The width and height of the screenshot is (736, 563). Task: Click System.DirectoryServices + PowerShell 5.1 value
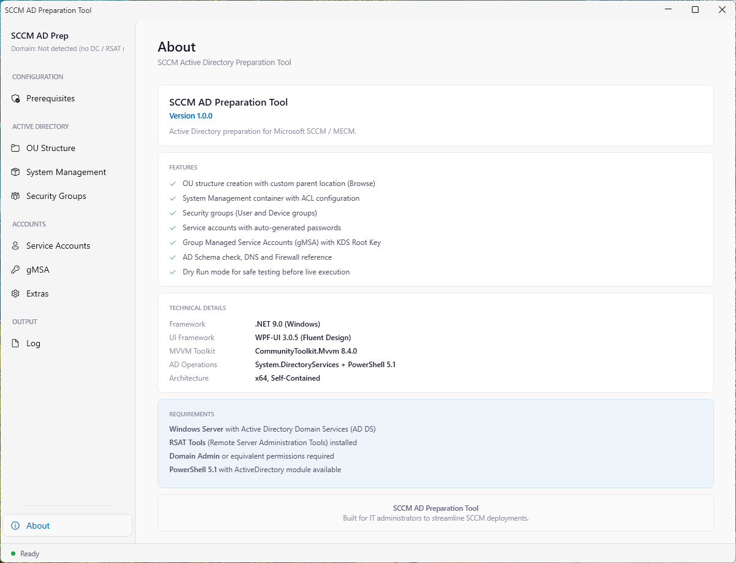point(325,365)
